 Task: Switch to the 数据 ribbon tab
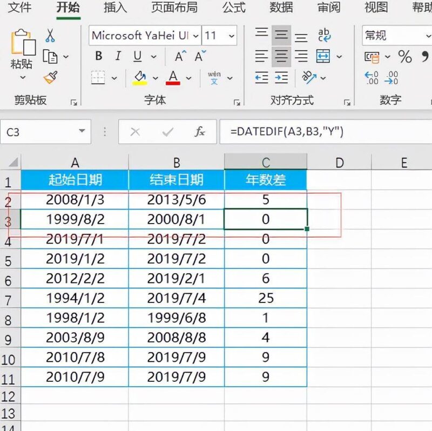click(x=281, y=8)
